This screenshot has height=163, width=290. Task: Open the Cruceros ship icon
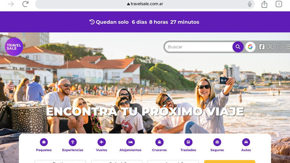[159, 142]
